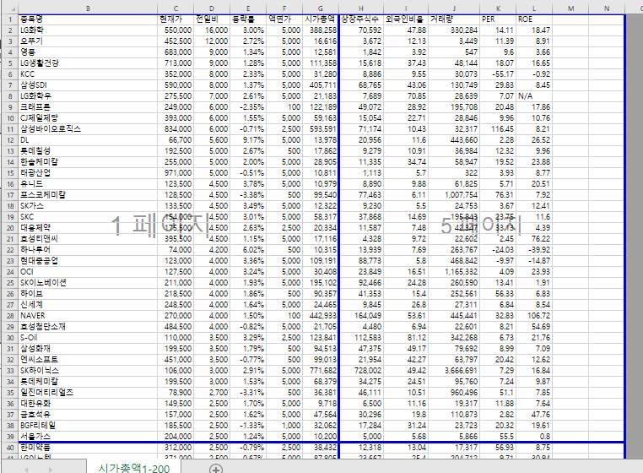Select the 크래프톤 stock name cell
The height and width of the screenshot is (473, 643).
[88, 107]
